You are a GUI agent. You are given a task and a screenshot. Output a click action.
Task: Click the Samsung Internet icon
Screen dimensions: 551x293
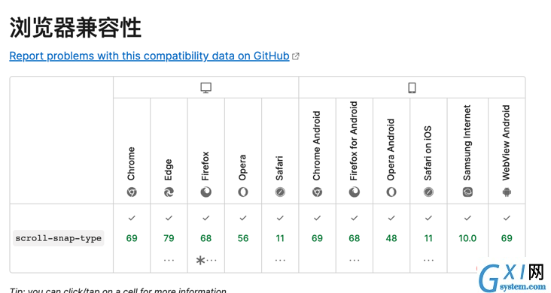click(x=467, y=192)
